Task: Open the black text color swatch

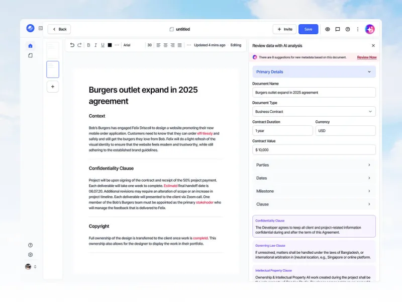Action: click(x=110, y=45)
